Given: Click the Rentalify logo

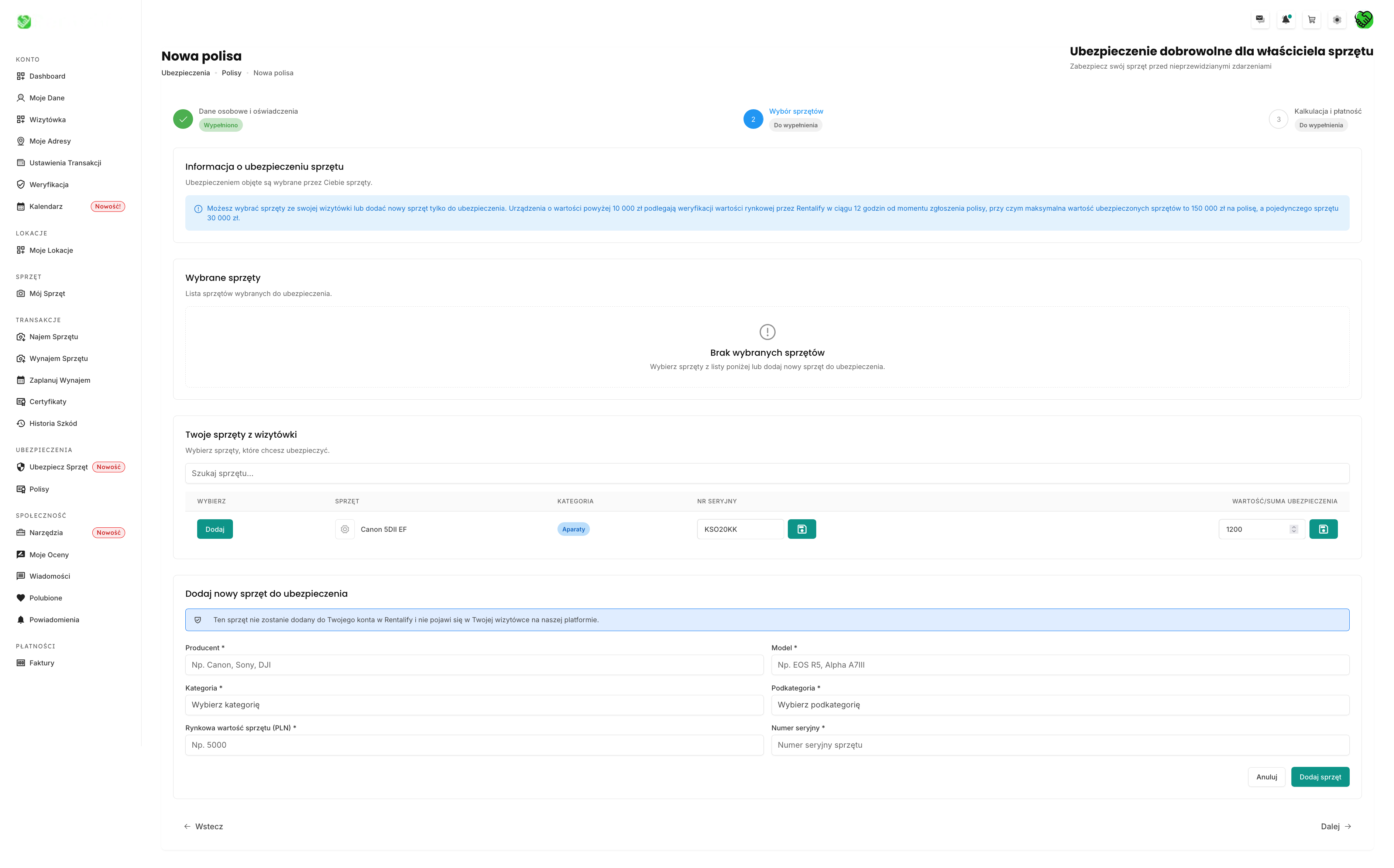Looking at the screenshot, I should pos(24,22).
